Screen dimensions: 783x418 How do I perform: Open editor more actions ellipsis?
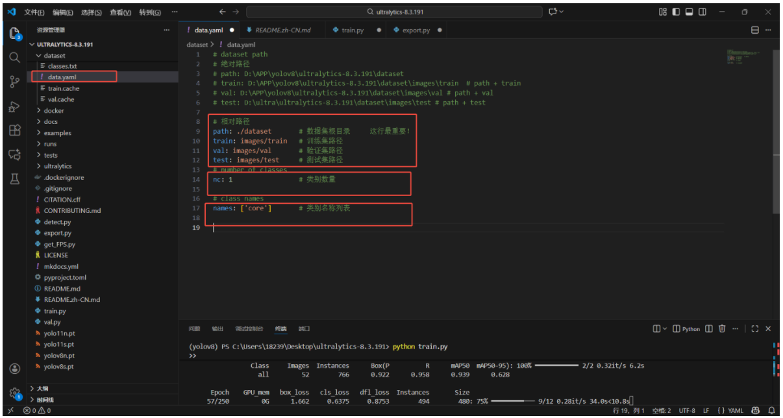[769, 30]
